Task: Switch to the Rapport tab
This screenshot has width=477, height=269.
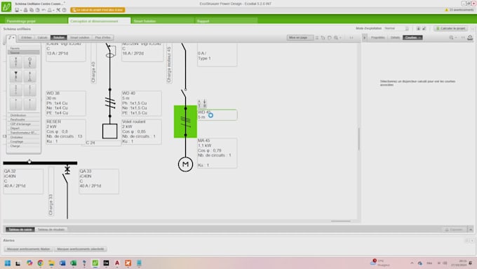Action: tap(226, 21)
